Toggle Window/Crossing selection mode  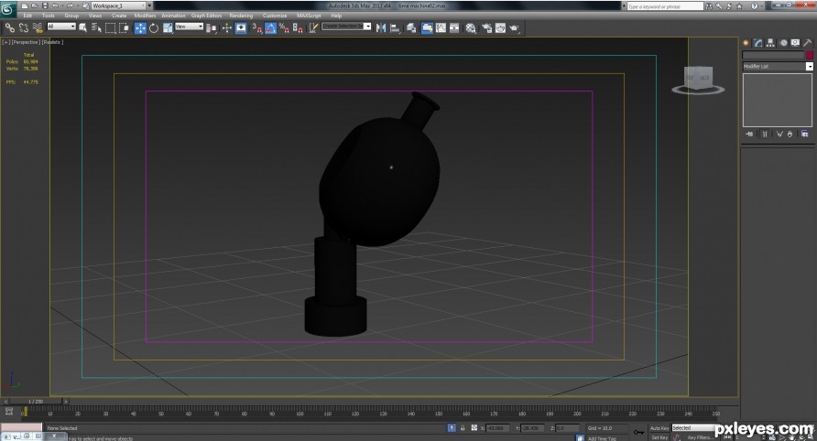(124, 28)
